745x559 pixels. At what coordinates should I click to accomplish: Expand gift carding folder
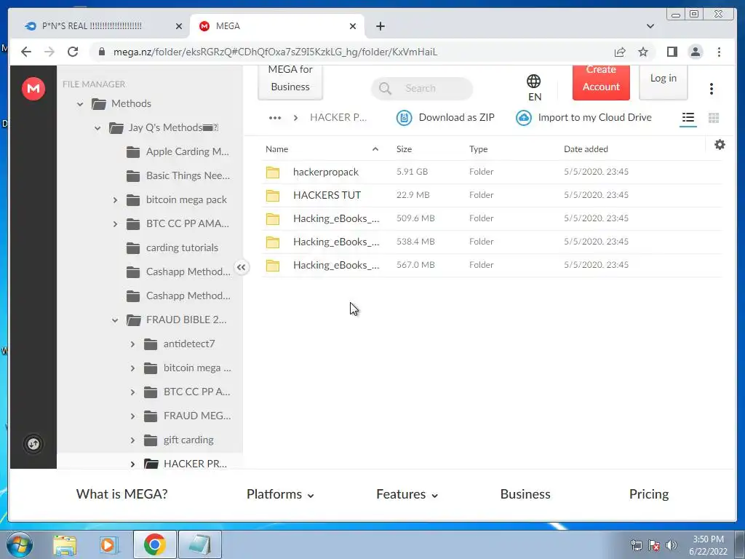(x=132, y=440)
